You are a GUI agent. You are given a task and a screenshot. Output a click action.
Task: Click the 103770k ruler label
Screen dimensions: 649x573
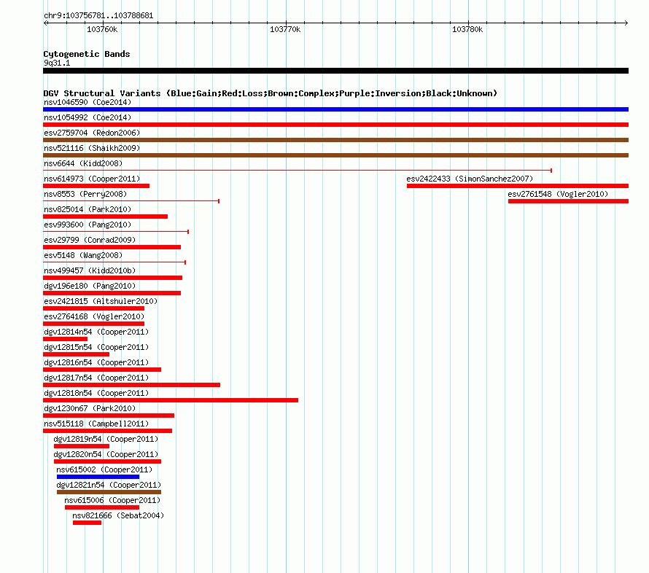click(x=285, y=29)
